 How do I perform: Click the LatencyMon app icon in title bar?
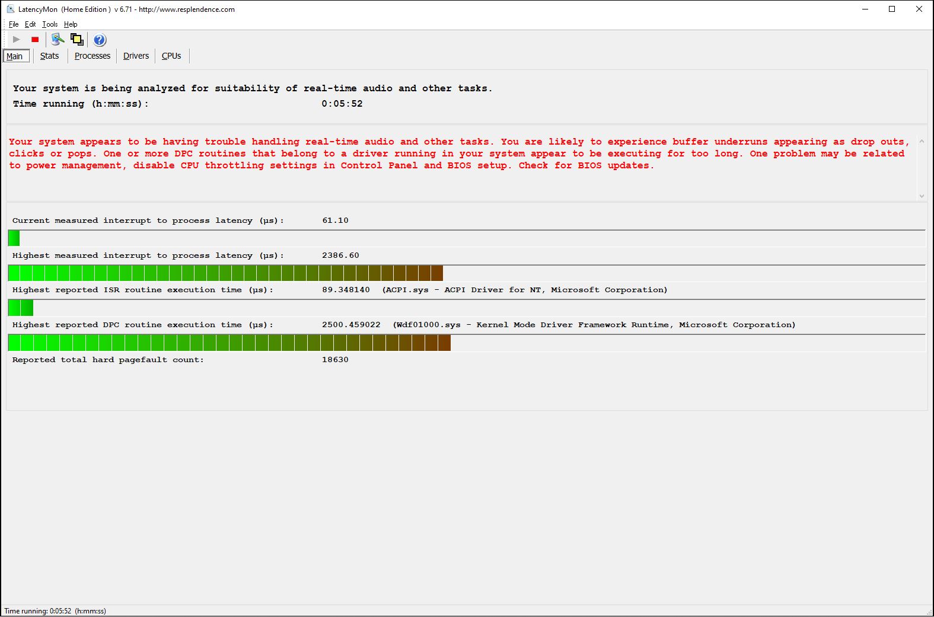tap(10, 9)
